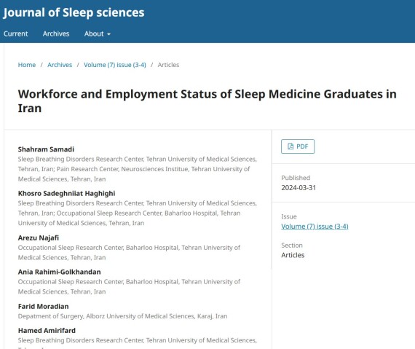
Task: Click the article title heading
Action: [207, 101]
